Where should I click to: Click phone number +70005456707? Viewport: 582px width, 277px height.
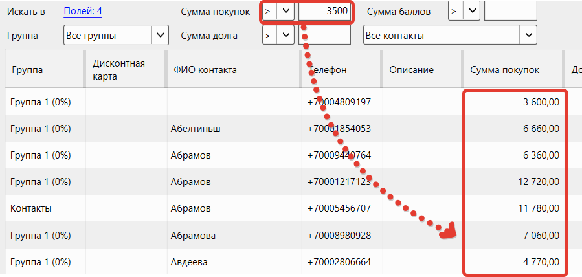click(339, 208)
